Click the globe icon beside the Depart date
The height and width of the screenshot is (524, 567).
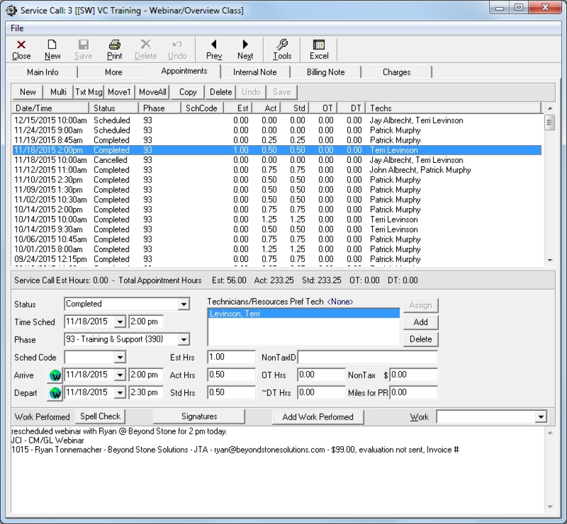[54, 392]
